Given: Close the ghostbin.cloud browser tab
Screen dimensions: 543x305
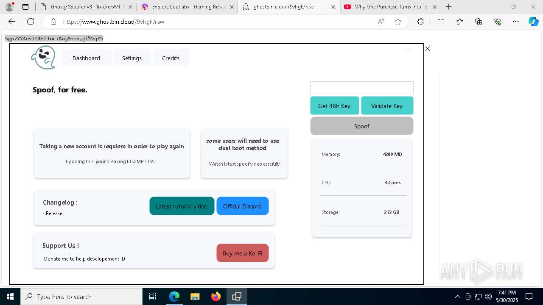Looking at the screenshot, I should point(333,7).
